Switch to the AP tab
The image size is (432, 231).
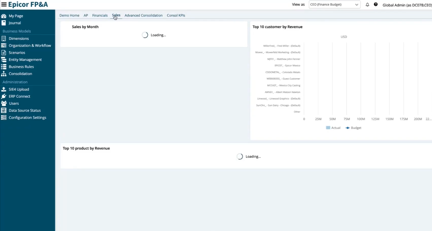pos(86,15)
